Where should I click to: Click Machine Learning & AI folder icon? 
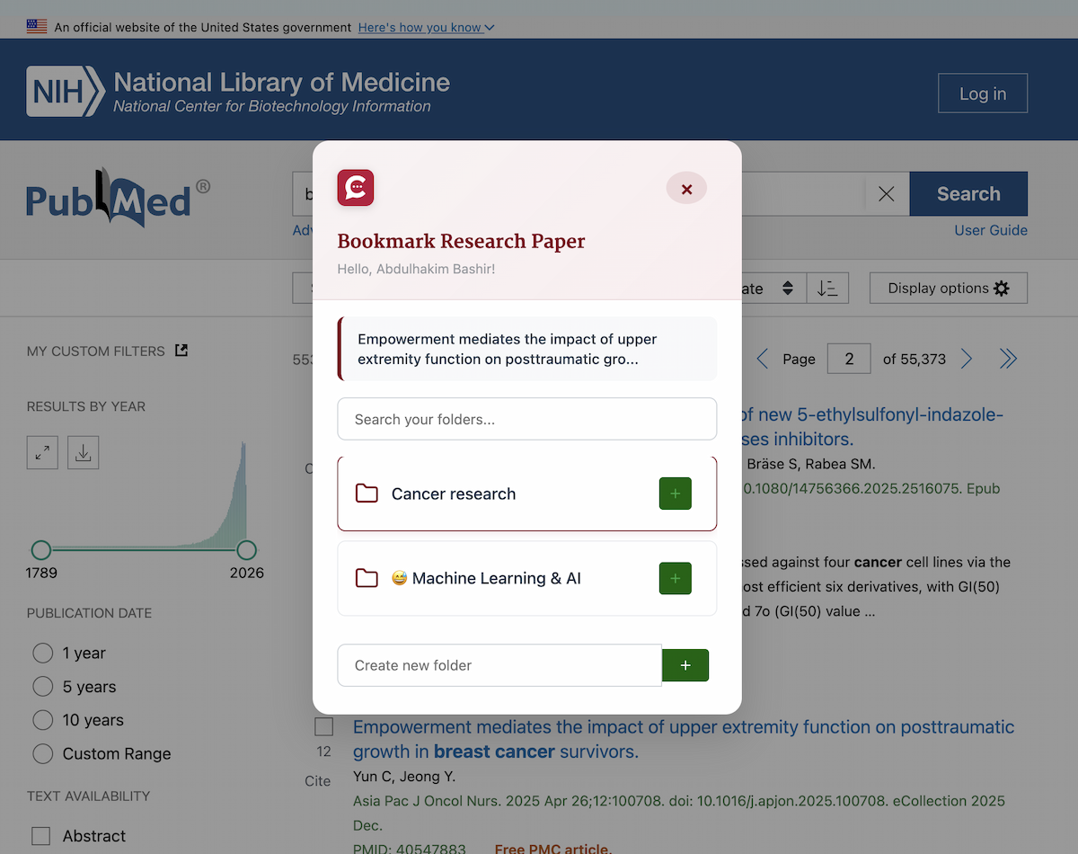tap(367, 578)
